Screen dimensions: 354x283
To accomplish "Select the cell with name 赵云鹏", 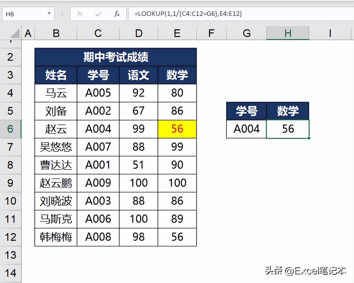I will [56, 183].
